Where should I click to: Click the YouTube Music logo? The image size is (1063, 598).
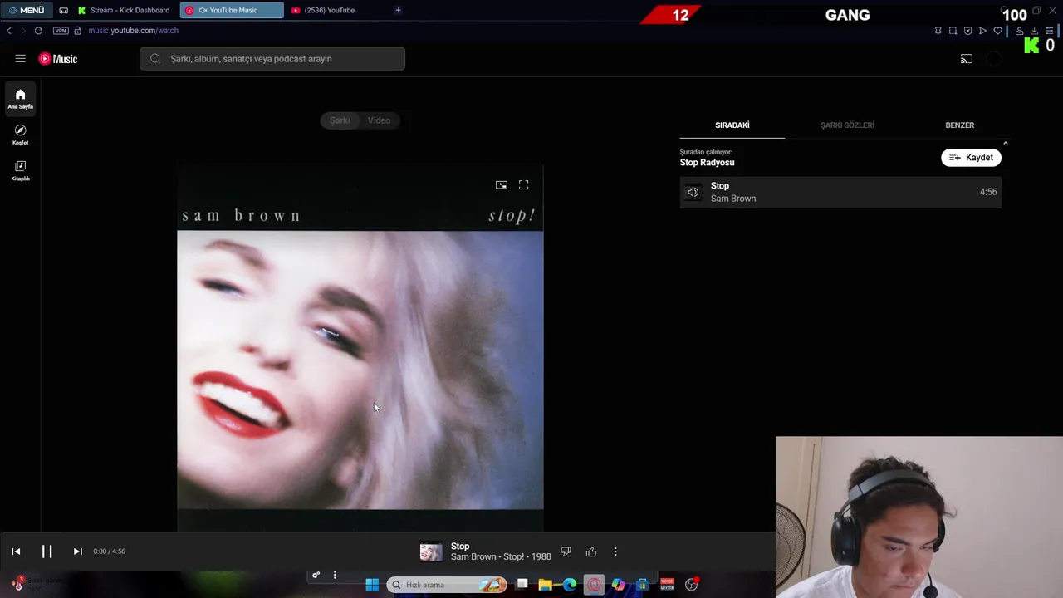(x=58, y=59)
